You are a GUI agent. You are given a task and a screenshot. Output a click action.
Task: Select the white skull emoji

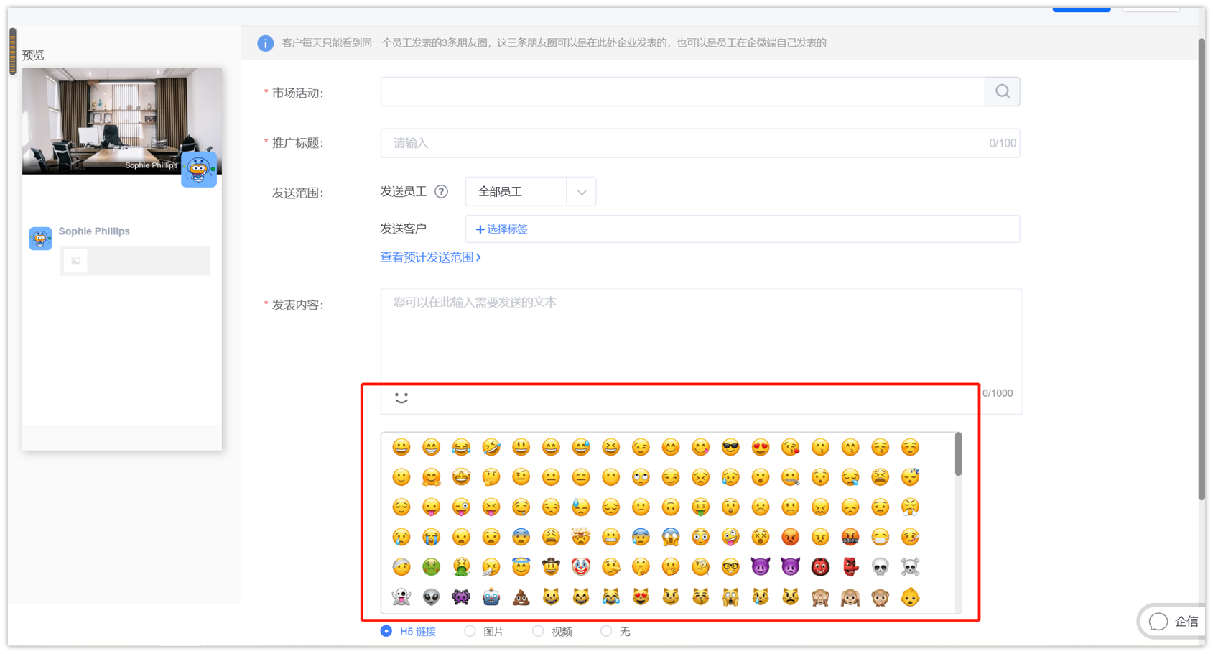point(880,567)
